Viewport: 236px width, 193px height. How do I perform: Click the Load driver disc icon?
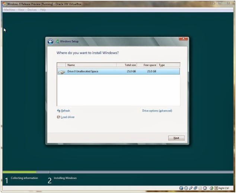coord(58,117)
